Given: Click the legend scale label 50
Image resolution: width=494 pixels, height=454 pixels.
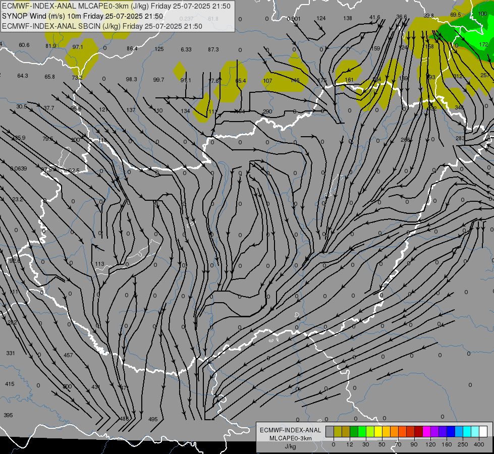Looking at the screenshot, I should pos(381,444).
